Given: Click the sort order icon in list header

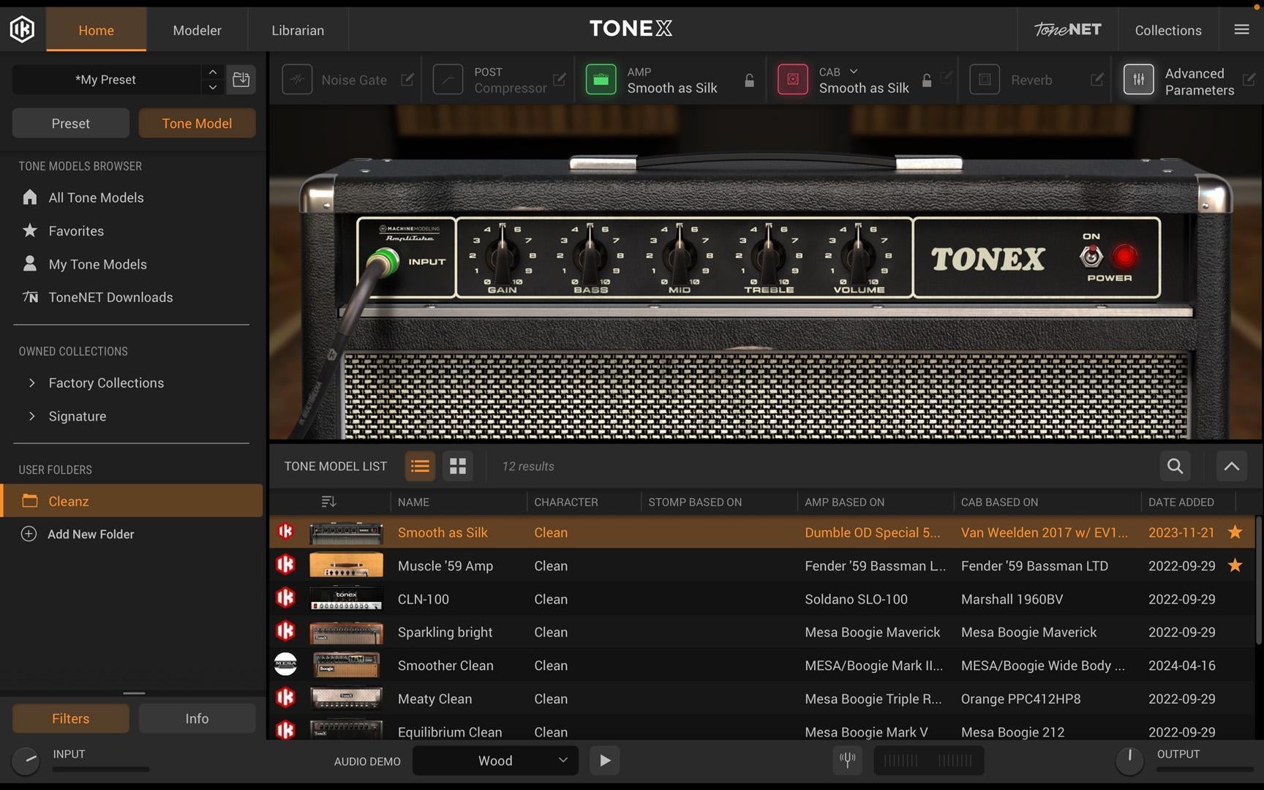Looking at the screenshot, I should coord(328,502).
